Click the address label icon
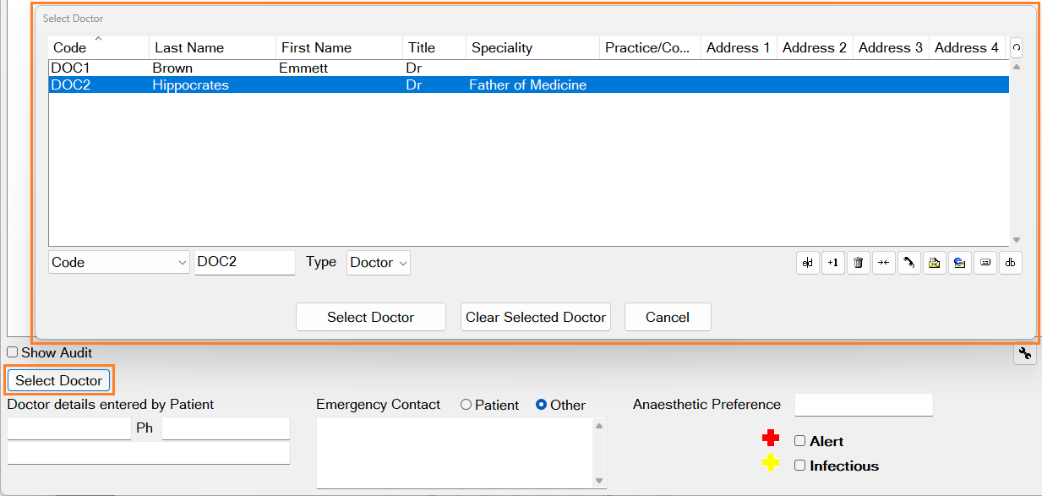Screen dimensions: 1042x496 pos(985,263)
